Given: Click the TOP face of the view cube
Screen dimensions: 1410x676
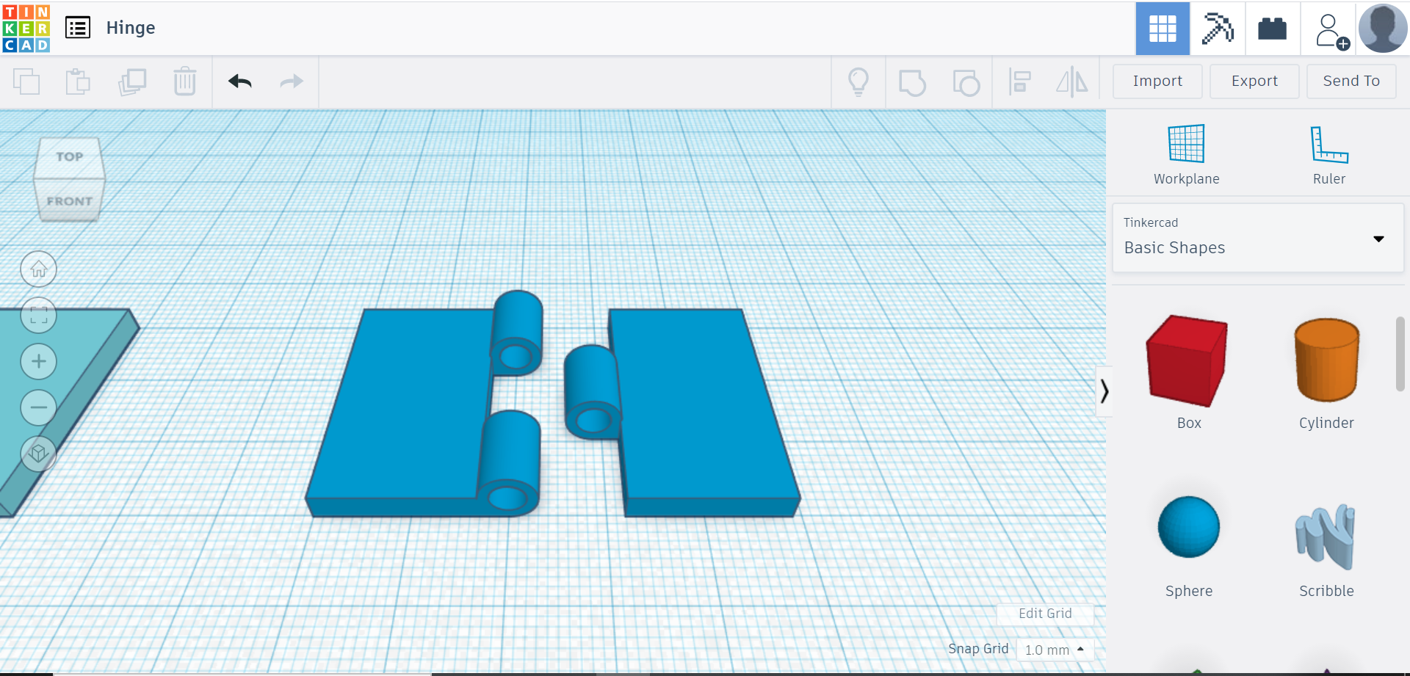Looking at the screenshot, I should [69, 156].
